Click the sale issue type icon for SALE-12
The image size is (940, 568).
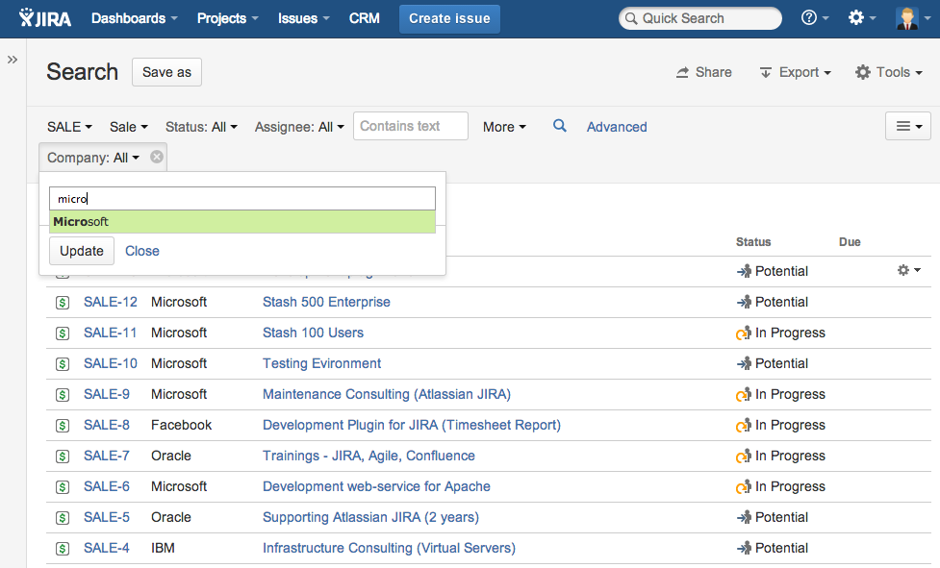(63, 303)
